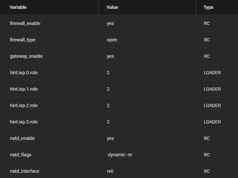
Task: Click the 'open' firewall_type value
Action: 112,40
